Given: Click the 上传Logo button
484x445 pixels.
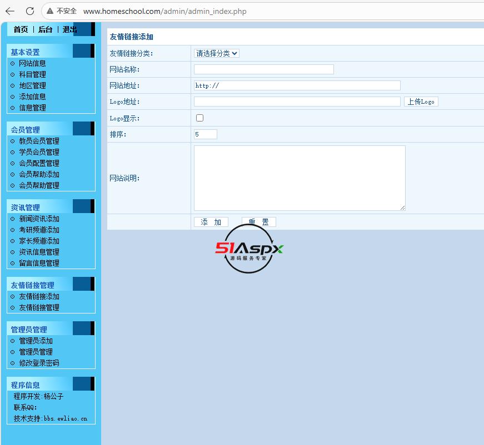Looking at the screenshot, I should (x=421, y=102).
